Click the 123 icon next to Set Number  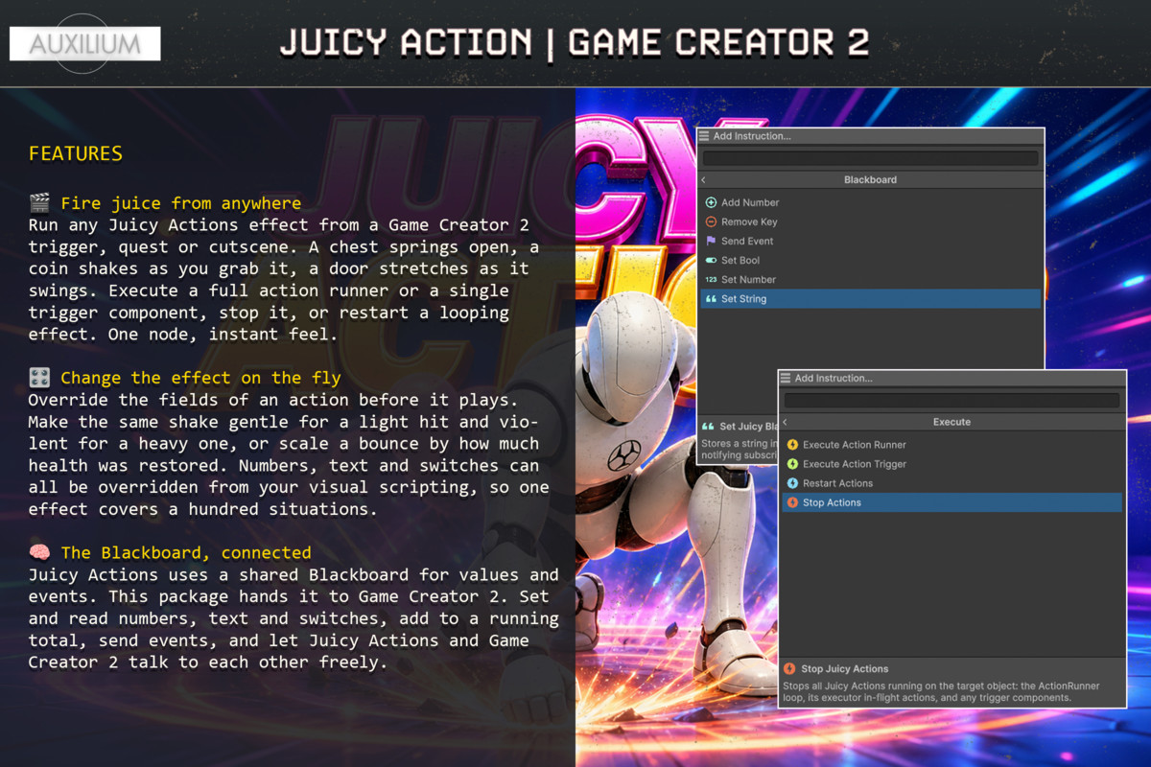coord(711,279)
